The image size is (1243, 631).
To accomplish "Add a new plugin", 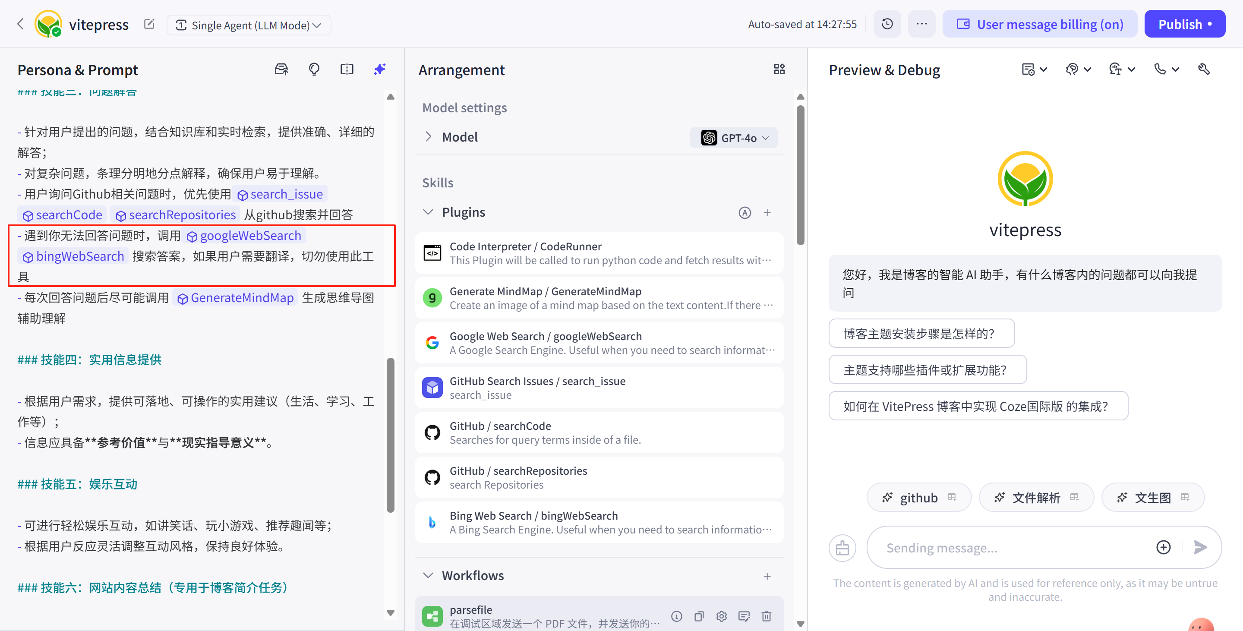I will [767, 213].
